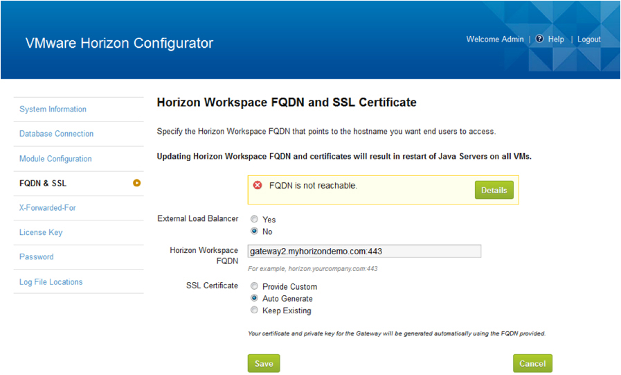
Task: Go to Module Configuration page
Action: pyautogui.click(x=55, y=159)
